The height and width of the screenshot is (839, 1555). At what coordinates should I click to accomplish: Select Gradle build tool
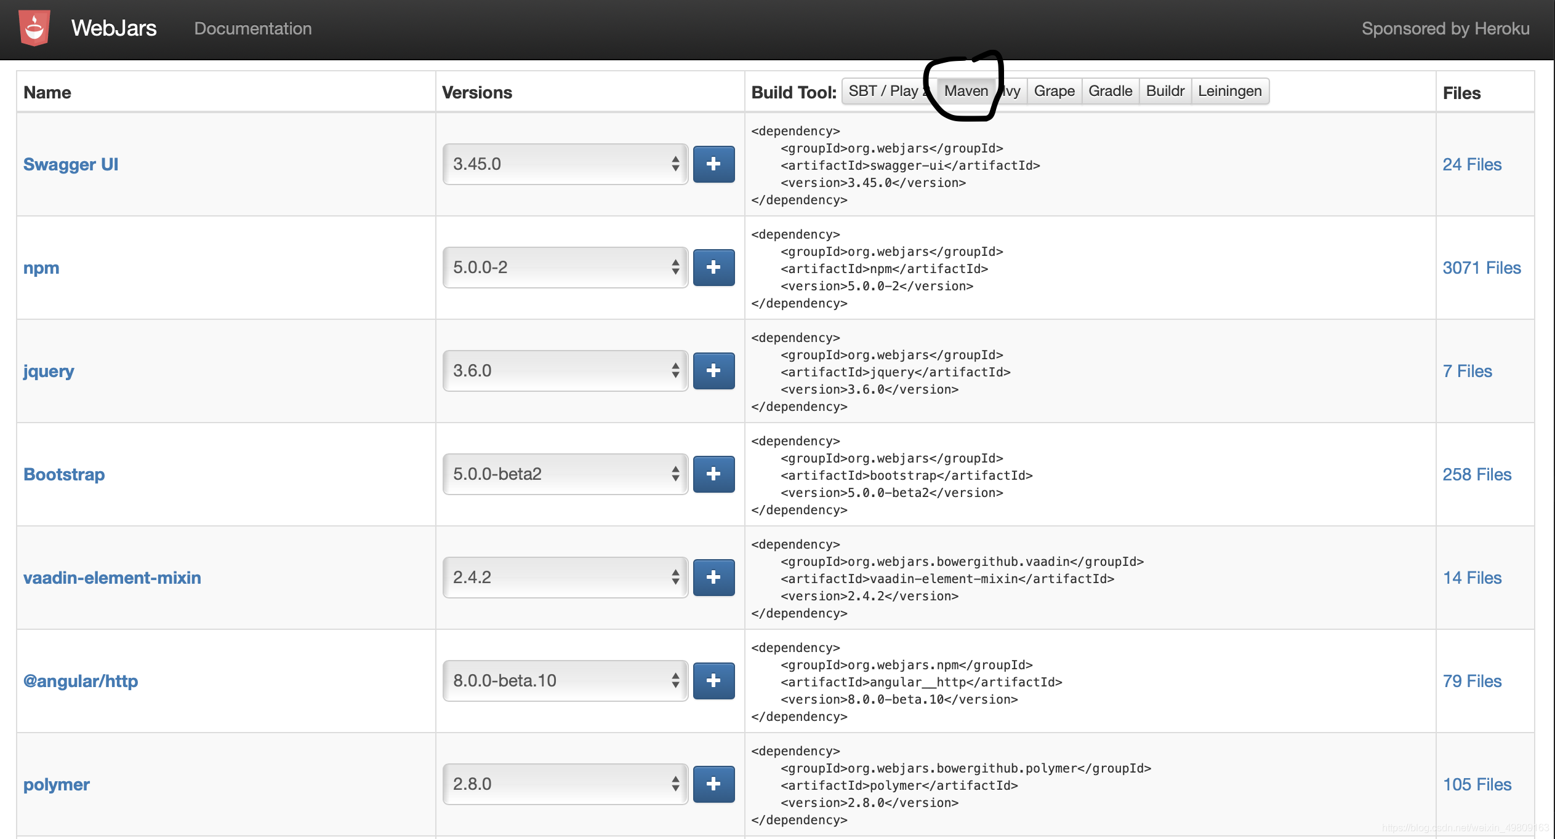(1111, 91)
